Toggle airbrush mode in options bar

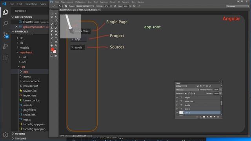point(134,6)
